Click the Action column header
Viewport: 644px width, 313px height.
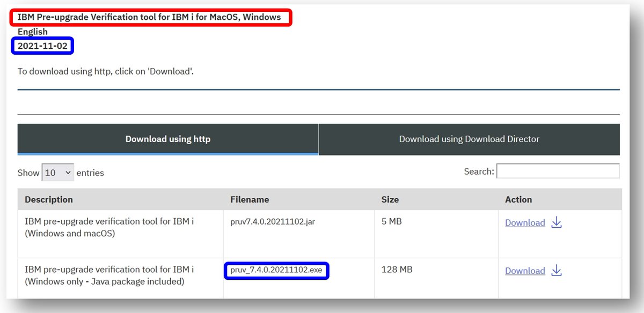tap(518, 199)
